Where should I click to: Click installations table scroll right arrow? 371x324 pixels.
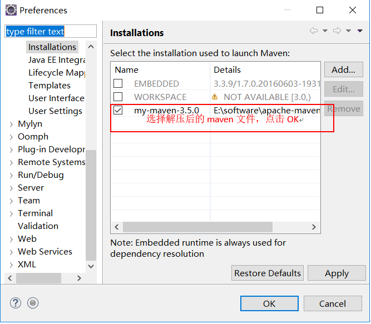[x=314, y=227]
